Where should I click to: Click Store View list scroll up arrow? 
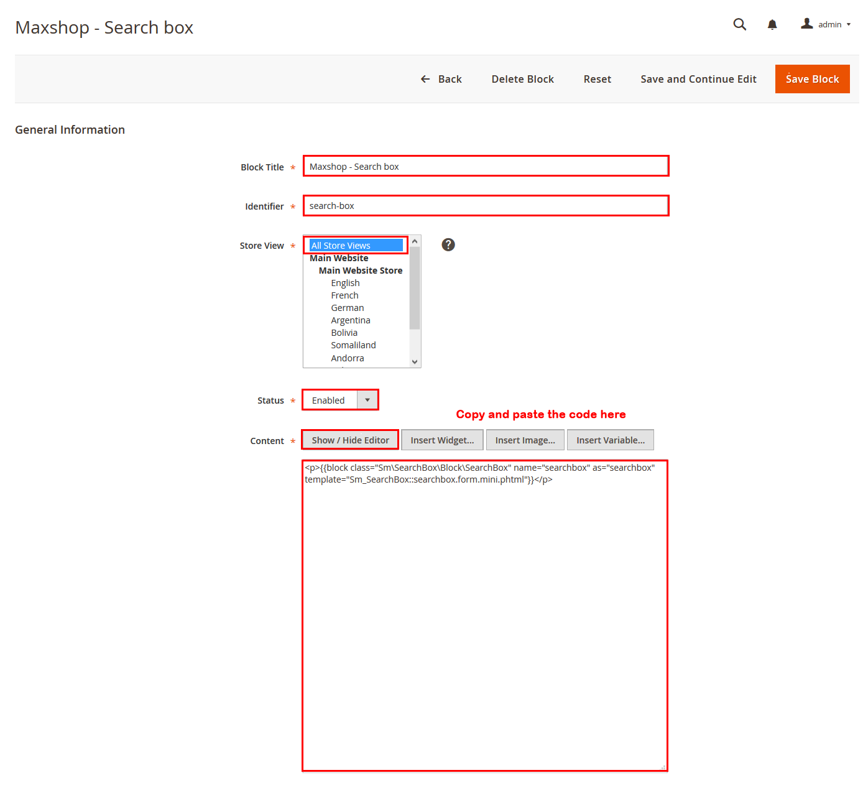415,241
